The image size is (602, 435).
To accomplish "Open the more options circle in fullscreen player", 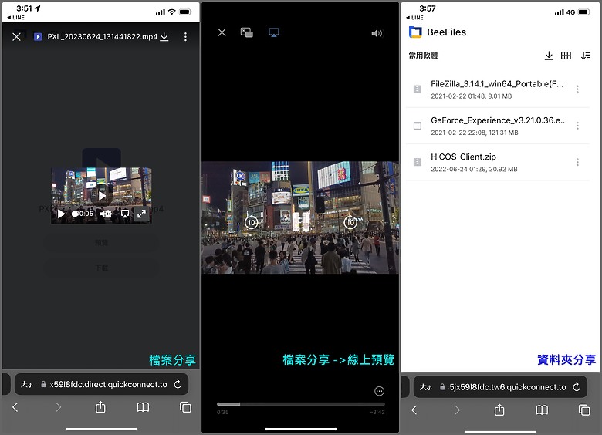I will point(379,391).
